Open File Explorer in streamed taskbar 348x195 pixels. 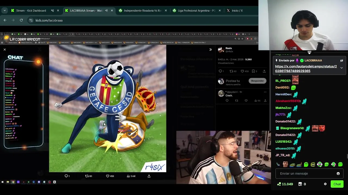point(8,182)
